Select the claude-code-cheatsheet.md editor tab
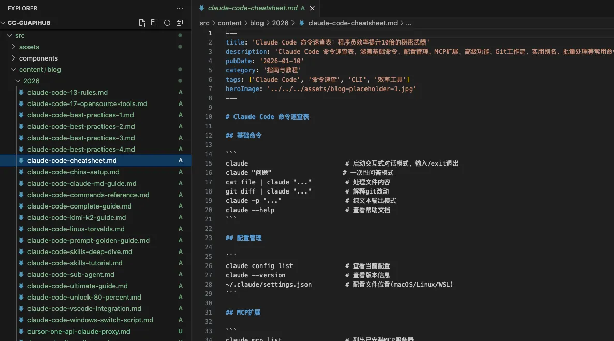 [x=253, y=8]
